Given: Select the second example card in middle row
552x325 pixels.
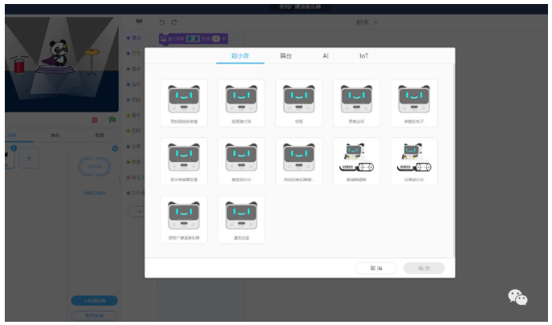Looking at the screenshot, I should [241, 161].
